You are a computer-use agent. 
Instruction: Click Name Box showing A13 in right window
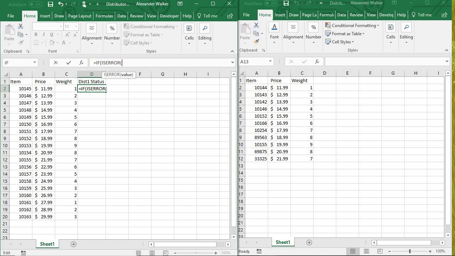coord(253,62)
